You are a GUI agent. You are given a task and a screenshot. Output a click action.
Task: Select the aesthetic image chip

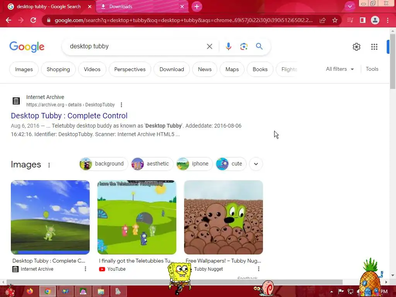(x=152, y=164)
